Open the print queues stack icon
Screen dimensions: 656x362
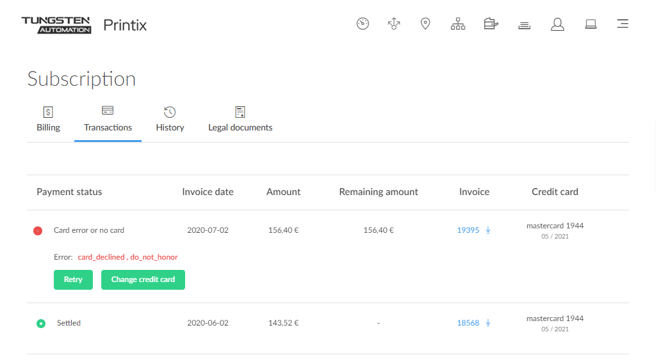tap(524, 25)
